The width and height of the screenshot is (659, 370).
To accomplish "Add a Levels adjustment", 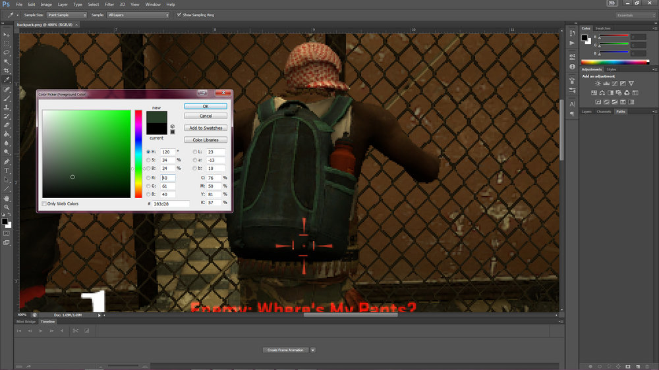I will pyautogui.click(x=606, y=84).
